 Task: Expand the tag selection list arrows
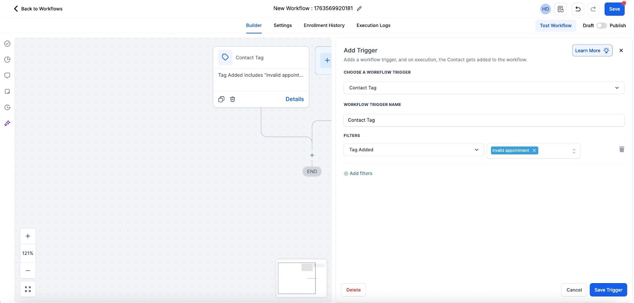click(x=574, y=151)
